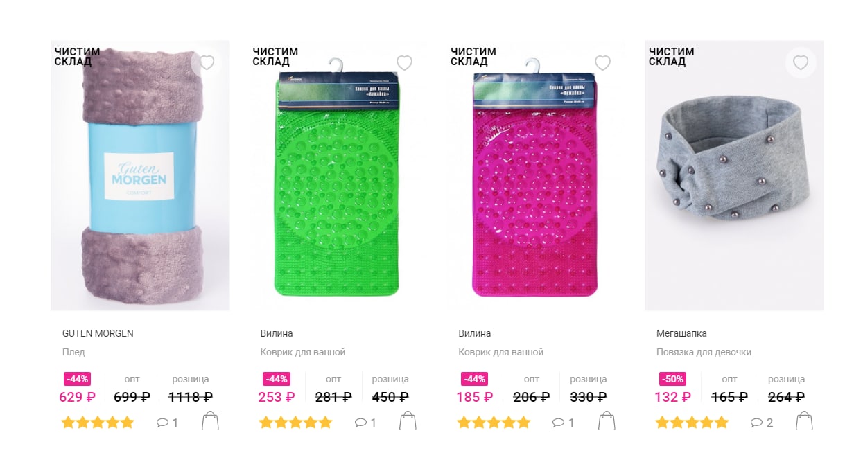Add GUTEN MORGEN blanket to favorites heart
This screenshot has width=845, height=469.
tap(207, 63)
